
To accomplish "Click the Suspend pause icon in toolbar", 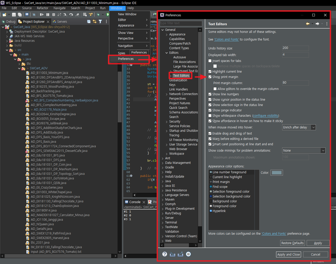I will (x=48, y=15).
